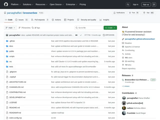Click the Sign up button
This screenshot has width=160, height=120.
tap(146, 4)
